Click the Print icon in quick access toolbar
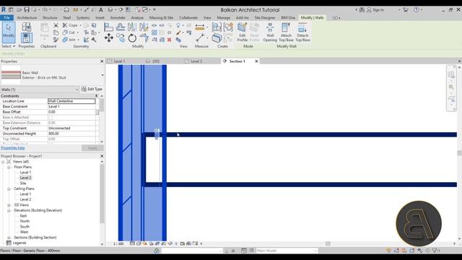The width and height of the screenshot is (462, 260). pos(66,9)
